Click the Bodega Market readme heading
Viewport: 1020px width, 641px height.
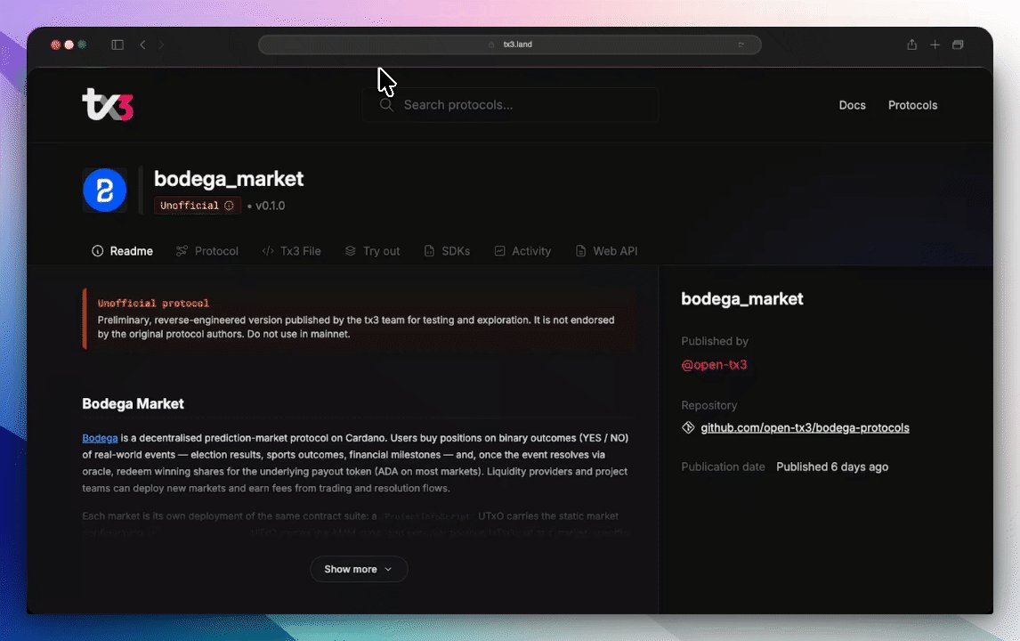[x=133, y=404]
